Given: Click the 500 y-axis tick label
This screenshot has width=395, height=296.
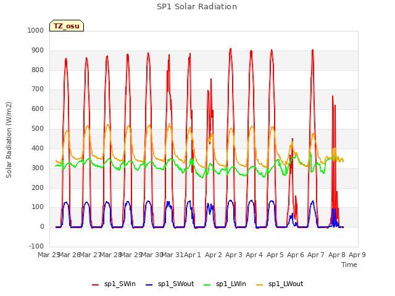Looking at the screenshot, I should pos(38,129).
